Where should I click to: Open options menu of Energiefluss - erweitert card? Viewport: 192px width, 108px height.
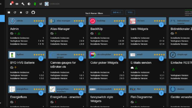[x=81, y=93]
